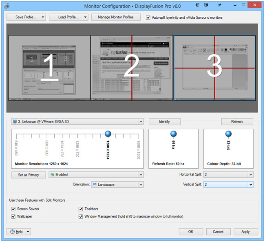The image size is (265, 242).
Task: Open the Vertical Split dropdown
Action: pos(251,185)
